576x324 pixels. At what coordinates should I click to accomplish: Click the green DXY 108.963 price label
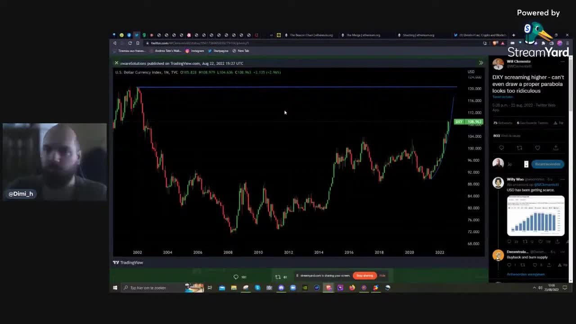468,121
